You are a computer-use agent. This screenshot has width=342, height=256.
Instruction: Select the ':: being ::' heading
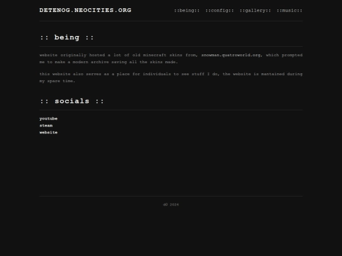[66, 37]
